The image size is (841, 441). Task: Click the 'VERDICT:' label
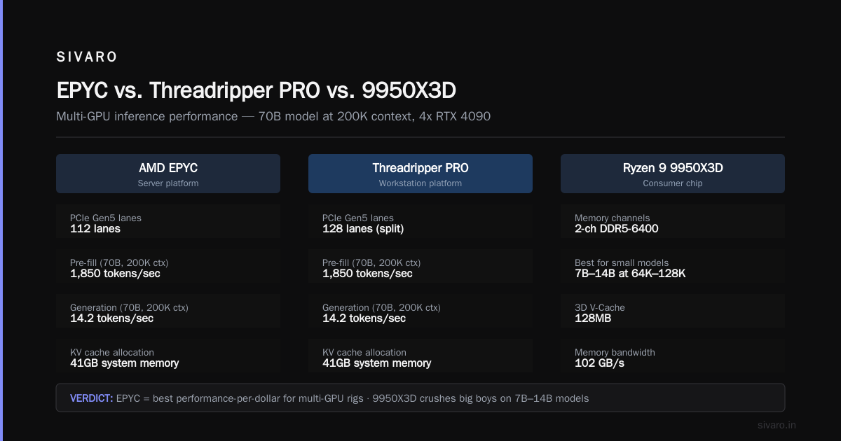point(91,398)
